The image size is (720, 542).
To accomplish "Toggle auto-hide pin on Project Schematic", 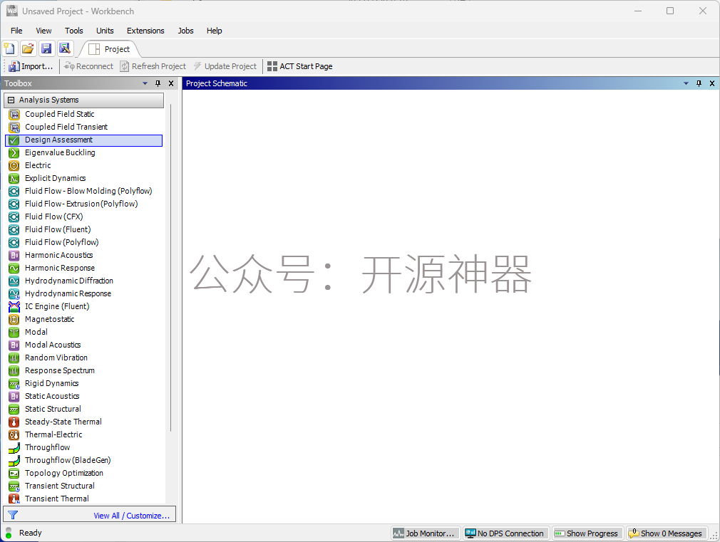I will pyautogui.click(x=699, y=83).
